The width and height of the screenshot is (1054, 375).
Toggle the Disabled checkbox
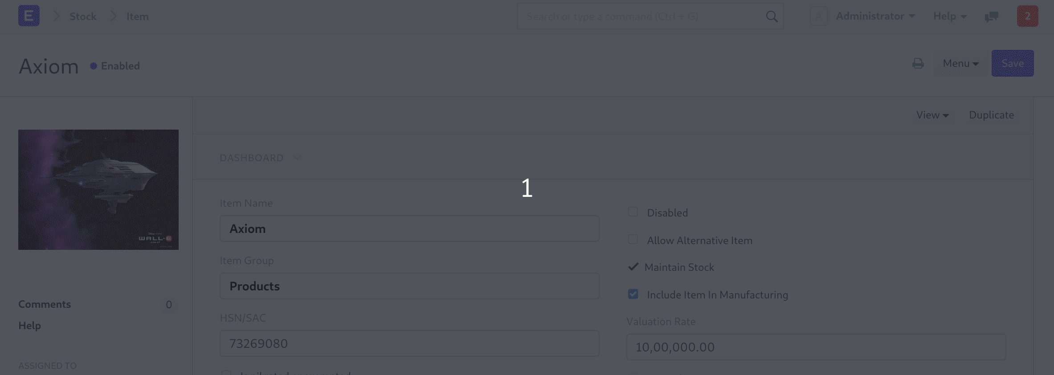pyautogui.click(x=633, y=212)
